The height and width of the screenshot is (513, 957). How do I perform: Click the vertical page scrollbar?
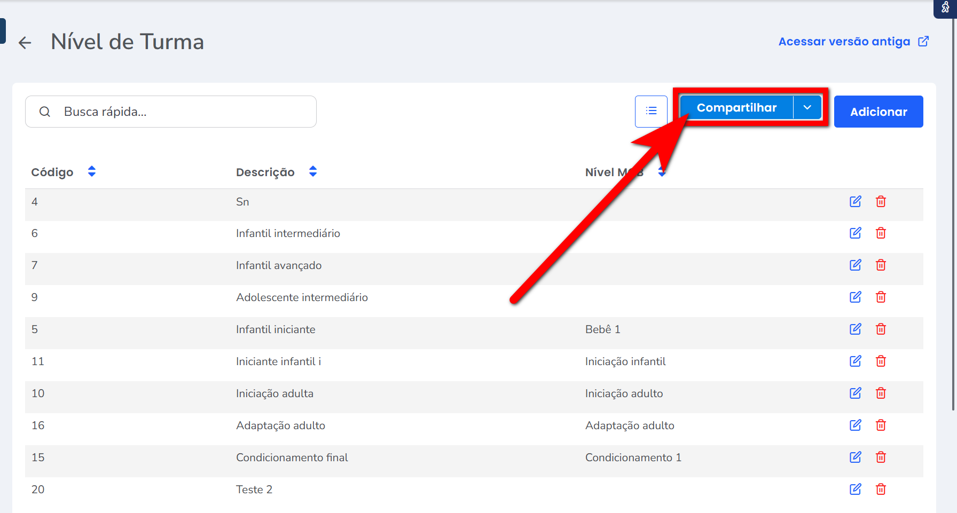click(x=953, y=214)
